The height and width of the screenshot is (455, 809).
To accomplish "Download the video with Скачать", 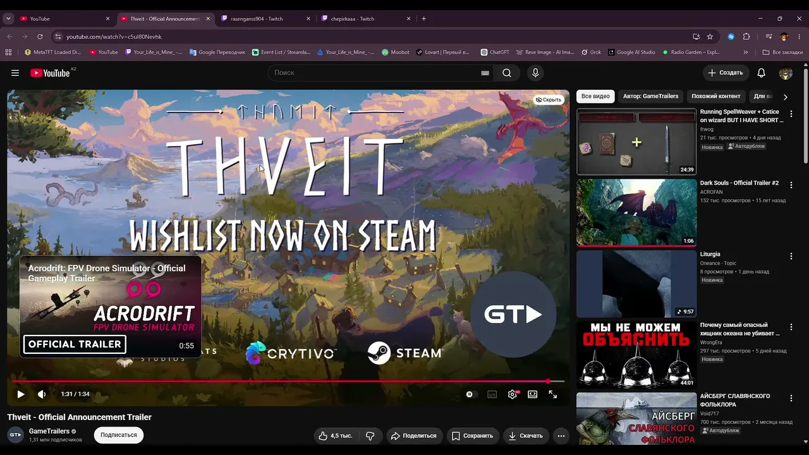I will [525, 435].
